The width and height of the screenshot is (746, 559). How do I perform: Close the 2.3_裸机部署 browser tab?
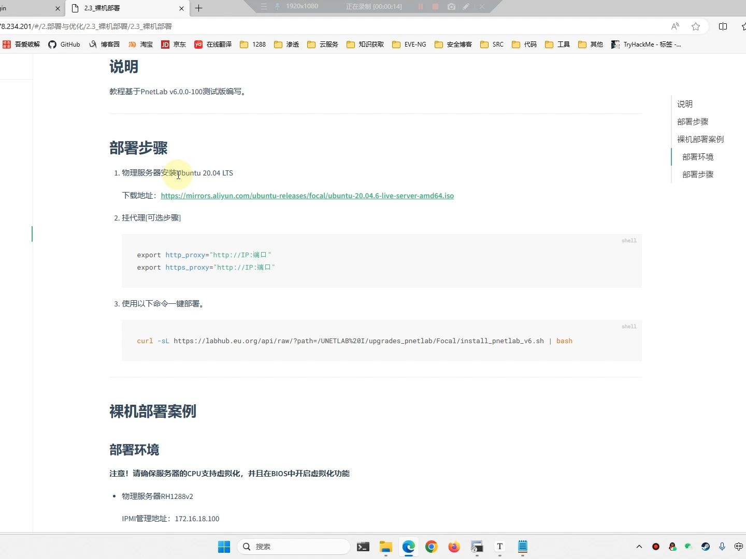coord(181,8)
